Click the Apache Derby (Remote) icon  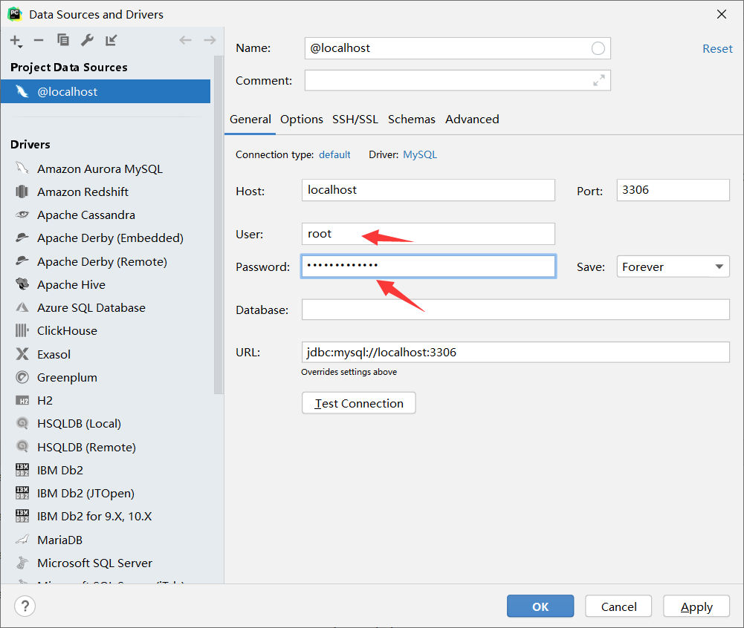tap(22, 261)
